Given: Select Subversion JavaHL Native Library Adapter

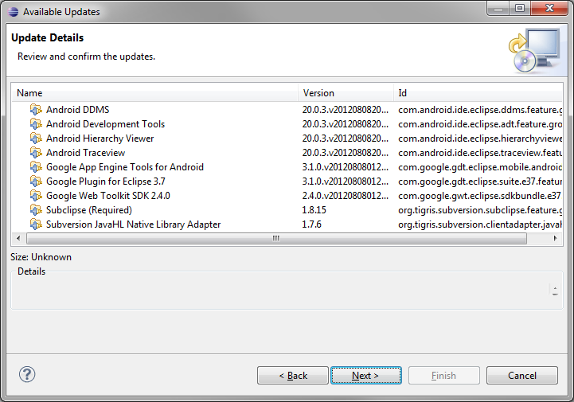Looking at the screenshot, I should (x=133, y=224).
